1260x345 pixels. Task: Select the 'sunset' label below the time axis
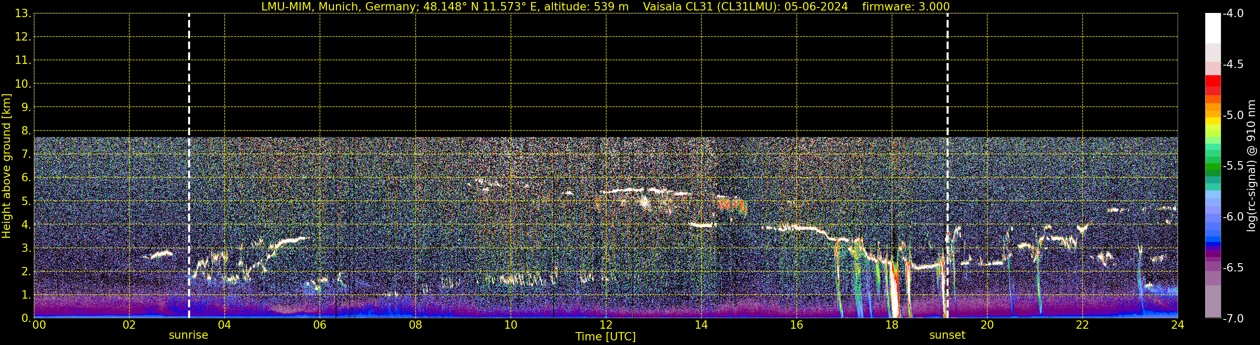947,335
